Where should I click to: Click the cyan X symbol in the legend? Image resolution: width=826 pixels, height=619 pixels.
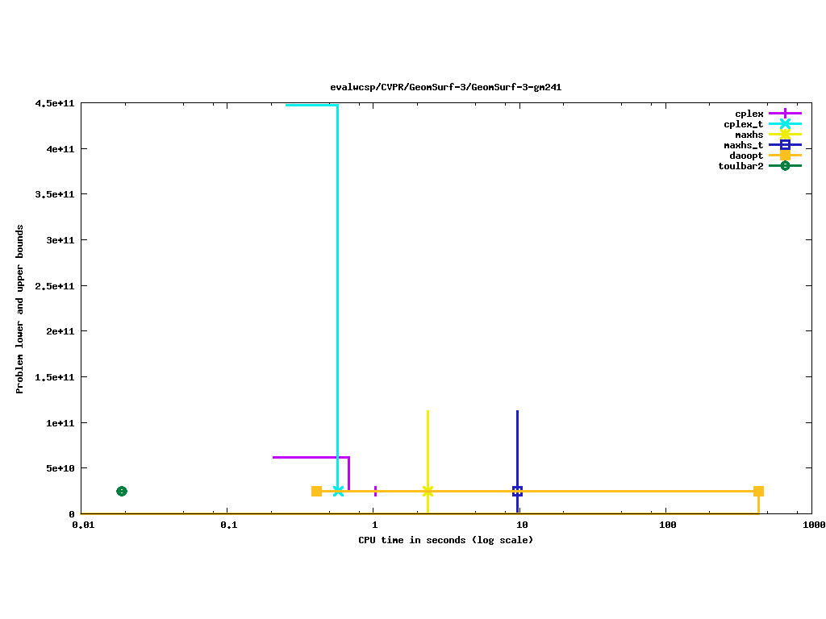(x=784, y=124)
